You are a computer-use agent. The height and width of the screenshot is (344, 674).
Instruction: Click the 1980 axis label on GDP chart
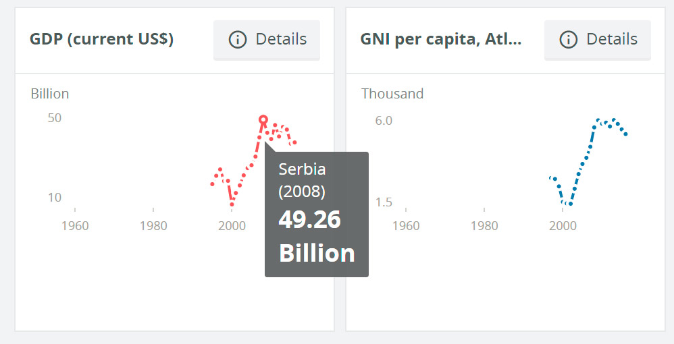(x=153, y=225)
